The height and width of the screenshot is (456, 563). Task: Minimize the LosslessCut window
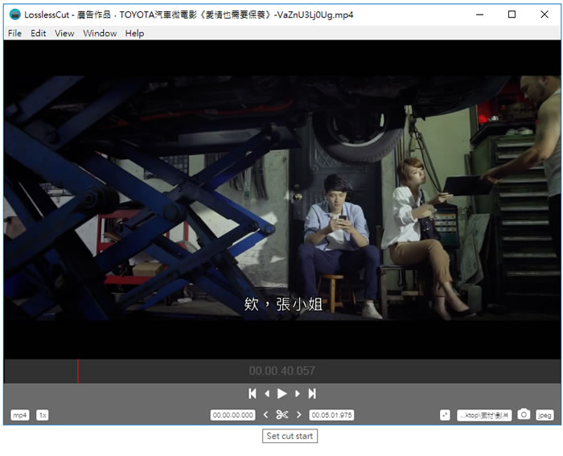pos(479,14)
